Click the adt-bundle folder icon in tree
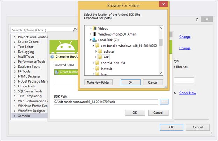Screen dimensions: 218x141 97,46
